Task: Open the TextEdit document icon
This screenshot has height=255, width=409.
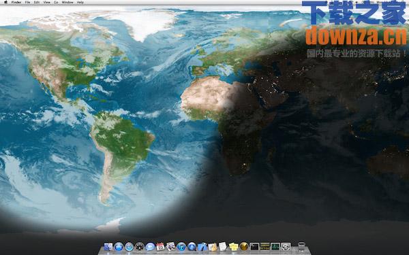Action: (223, 246)
